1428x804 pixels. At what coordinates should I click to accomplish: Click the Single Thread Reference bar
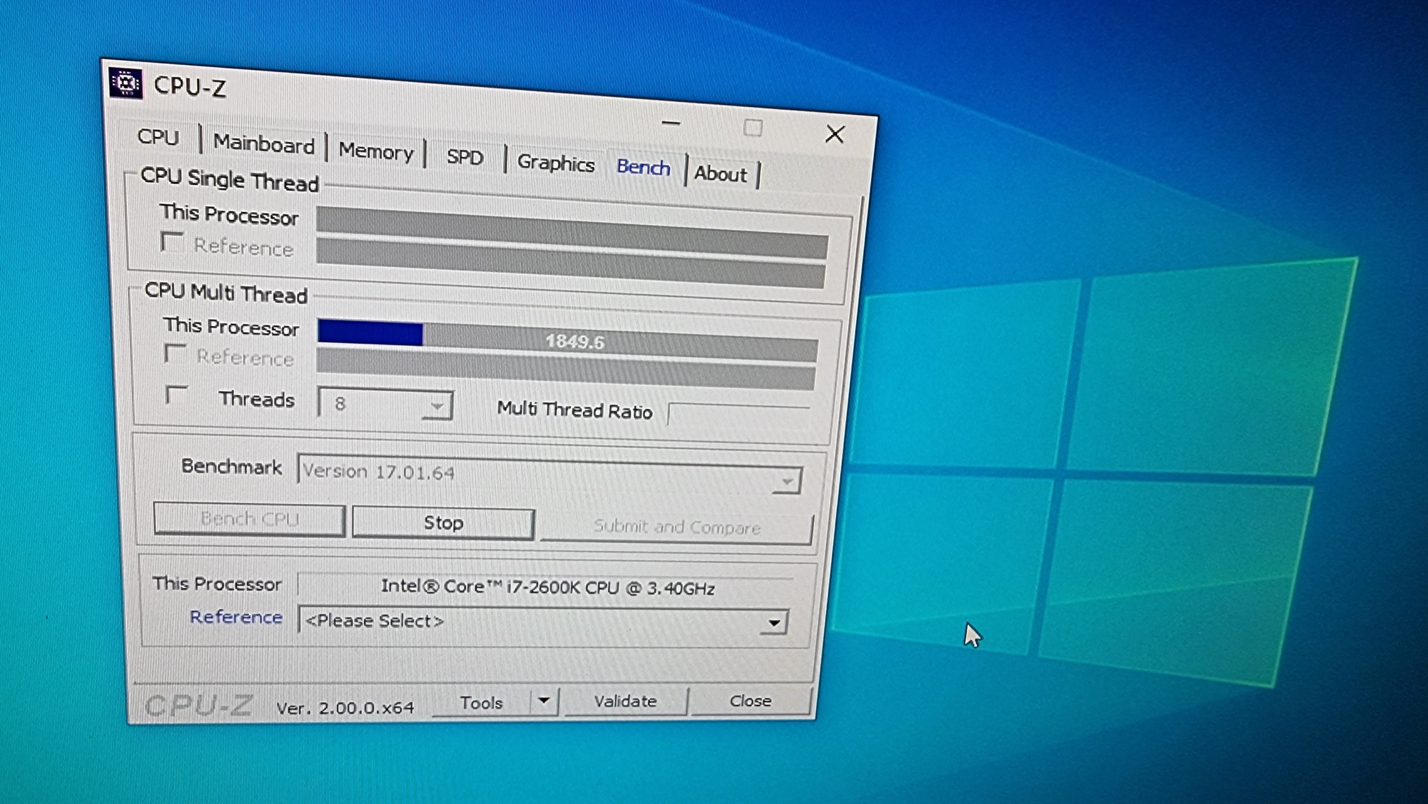[x=570, y=263]
